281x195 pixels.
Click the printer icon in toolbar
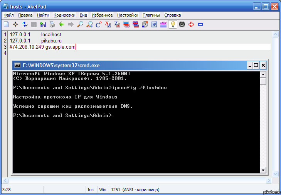[52, 24]
